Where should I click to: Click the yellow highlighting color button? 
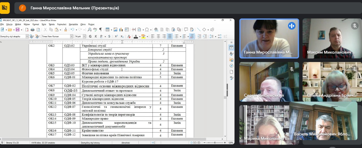143,36
